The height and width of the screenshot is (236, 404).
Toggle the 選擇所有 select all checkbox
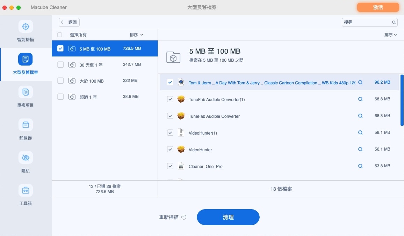click(59, 35)
